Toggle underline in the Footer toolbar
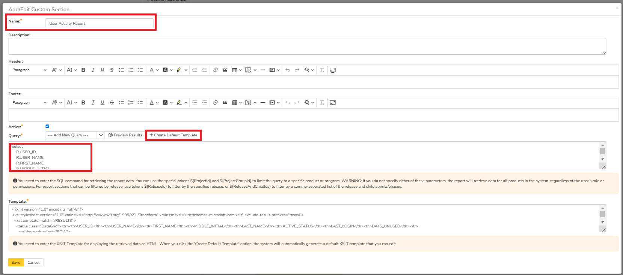The image size is (623, 275). tap(103, 103)
